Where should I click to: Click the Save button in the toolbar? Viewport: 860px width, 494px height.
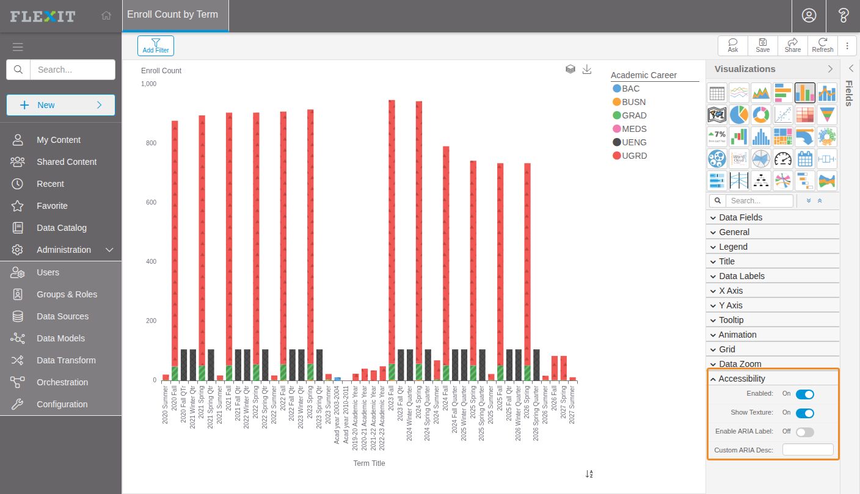(x=763, y=46)
